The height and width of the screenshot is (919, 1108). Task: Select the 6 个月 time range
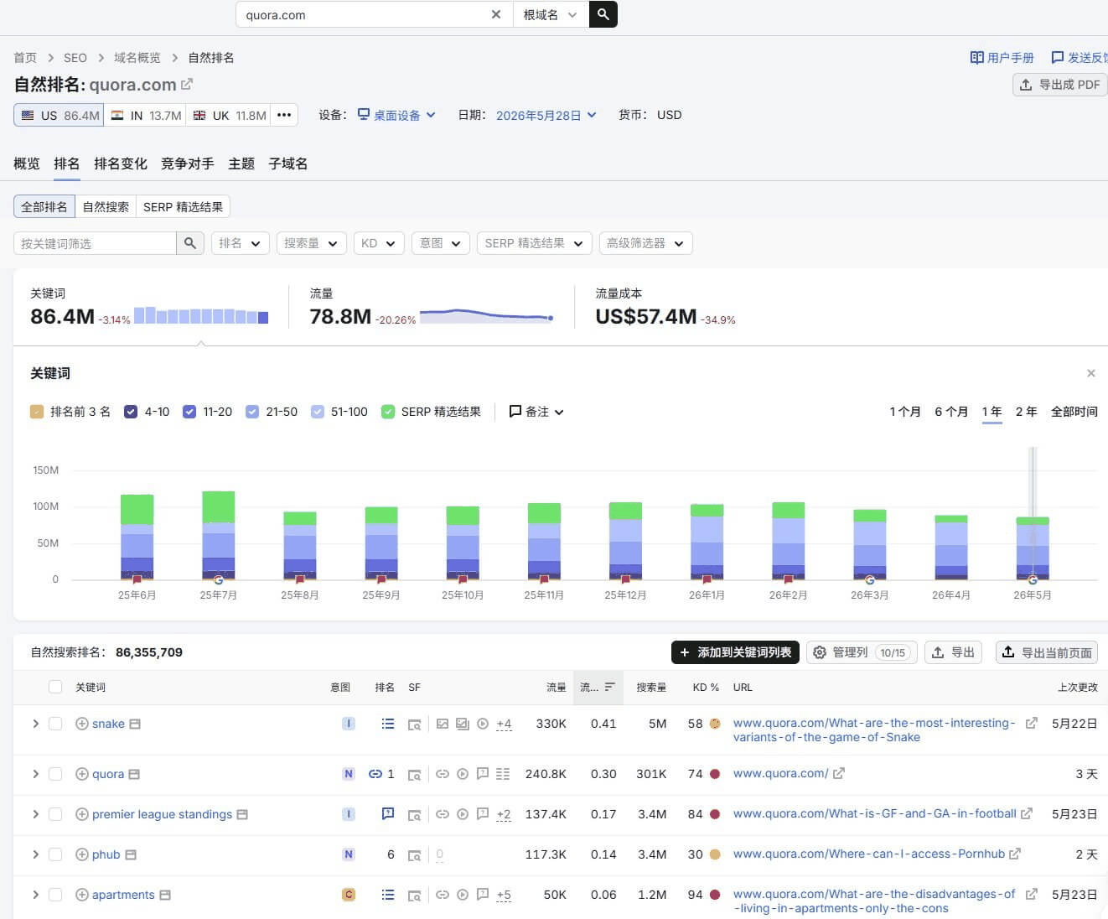coord(951,412)
